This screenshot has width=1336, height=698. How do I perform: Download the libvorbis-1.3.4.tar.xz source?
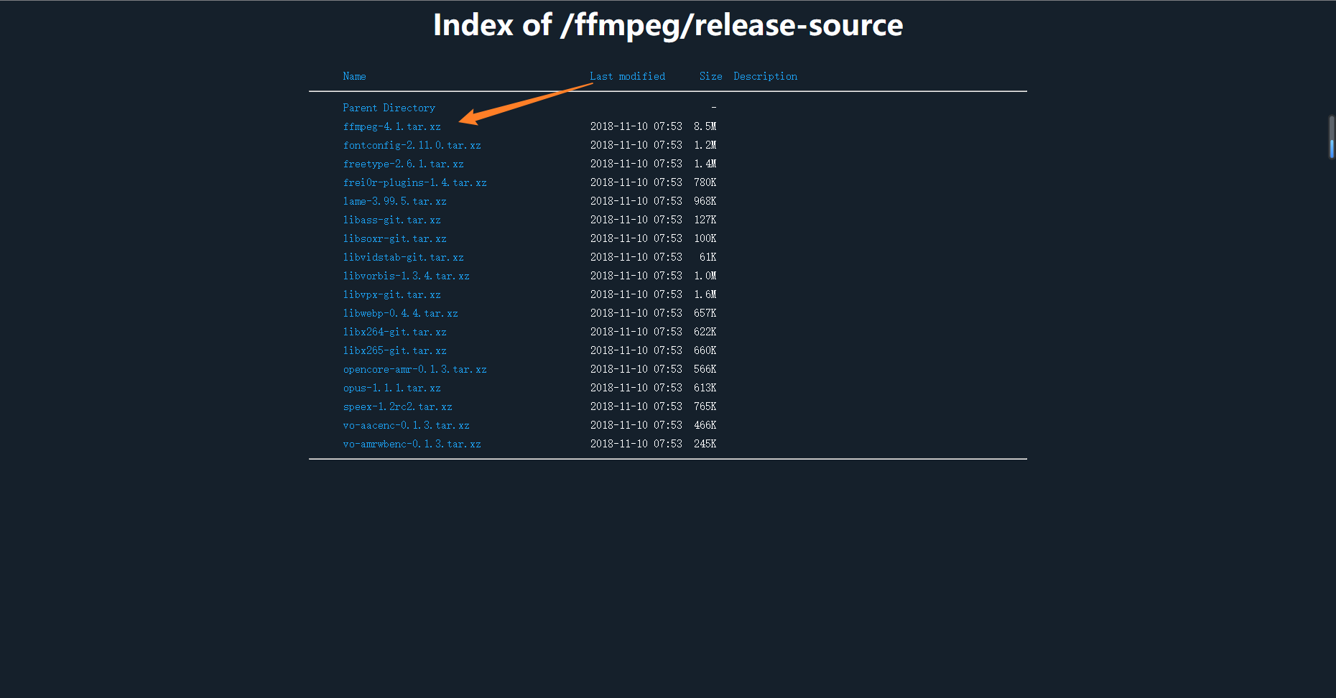tap(407, 276)
